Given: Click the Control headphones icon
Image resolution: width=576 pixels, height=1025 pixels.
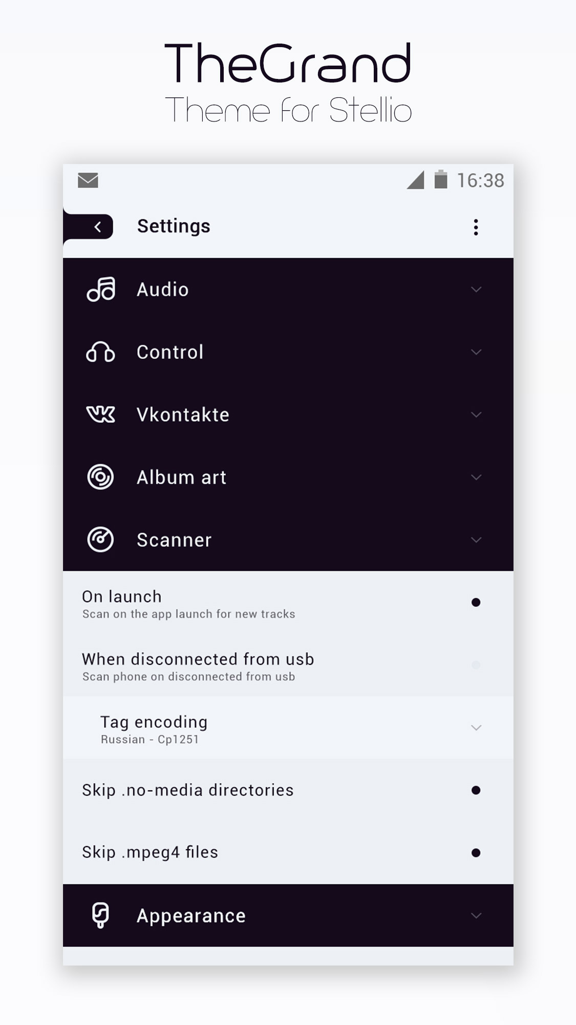Looking at the screenshot, I should [x=100, y=352].
